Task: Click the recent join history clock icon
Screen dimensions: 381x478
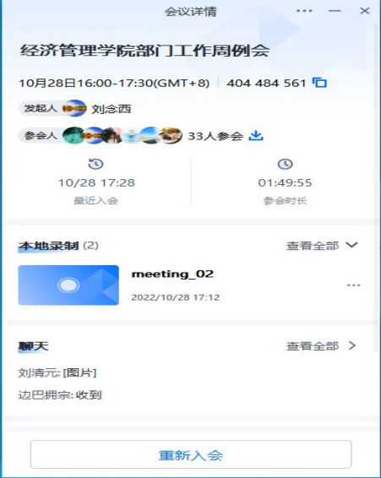Action: (x=95, y=164)
